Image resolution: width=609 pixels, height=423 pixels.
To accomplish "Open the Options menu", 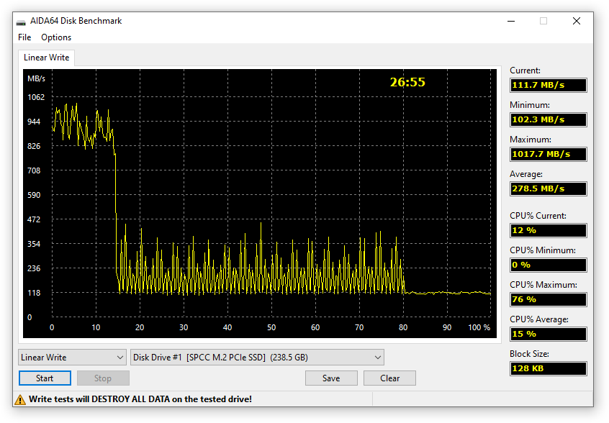I will [x=56, y=37].
